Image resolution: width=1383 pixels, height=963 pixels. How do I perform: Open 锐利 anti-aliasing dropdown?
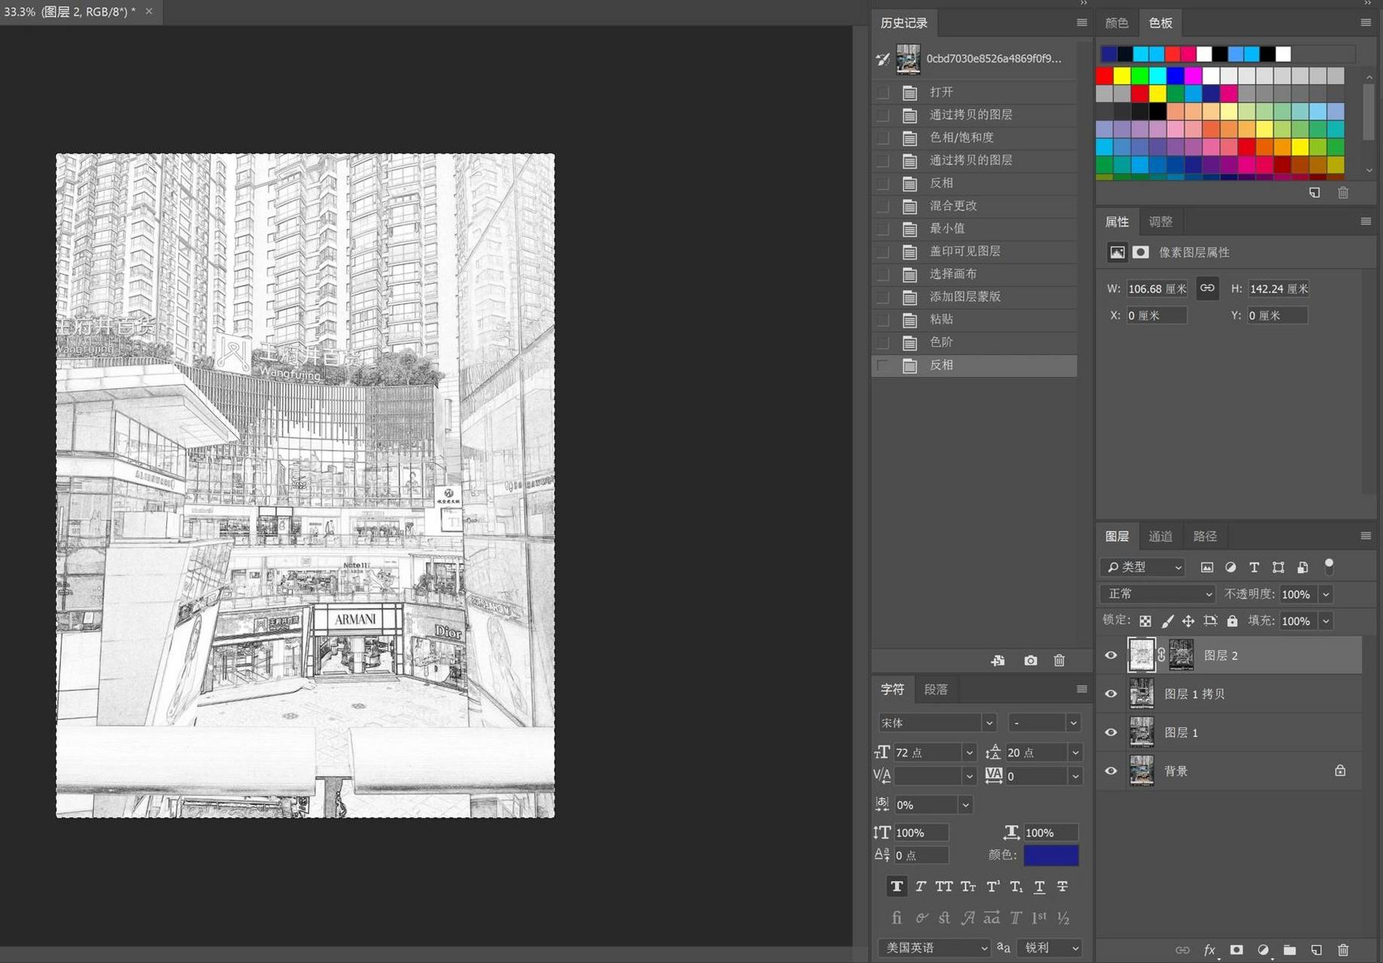pos(1050,947)
